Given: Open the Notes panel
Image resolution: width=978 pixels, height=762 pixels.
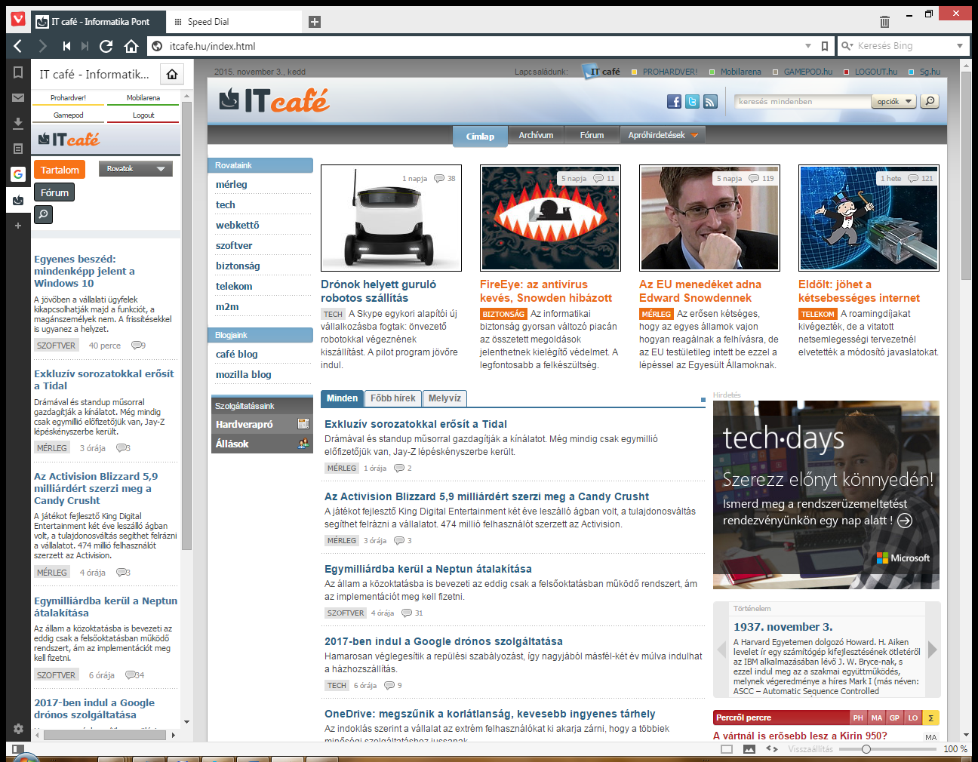Looking at the screenshot, I should (x=18, y=149).
